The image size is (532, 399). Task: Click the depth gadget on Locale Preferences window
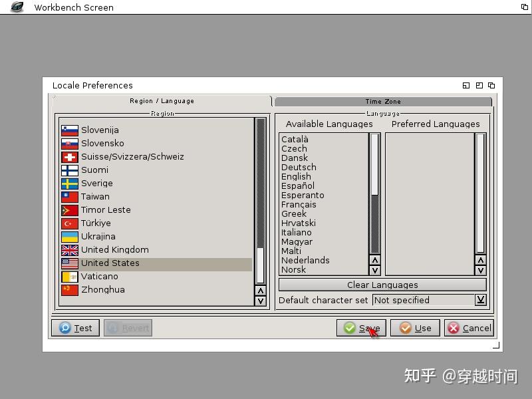tap(491, 85)
